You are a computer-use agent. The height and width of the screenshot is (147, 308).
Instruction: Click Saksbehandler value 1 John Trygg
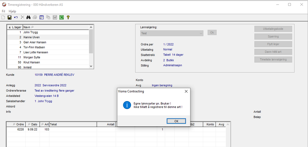tap(43, 101)
